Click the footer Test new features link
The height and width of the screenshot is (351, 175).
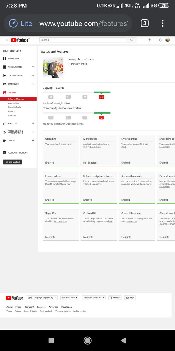pos(63,311)
